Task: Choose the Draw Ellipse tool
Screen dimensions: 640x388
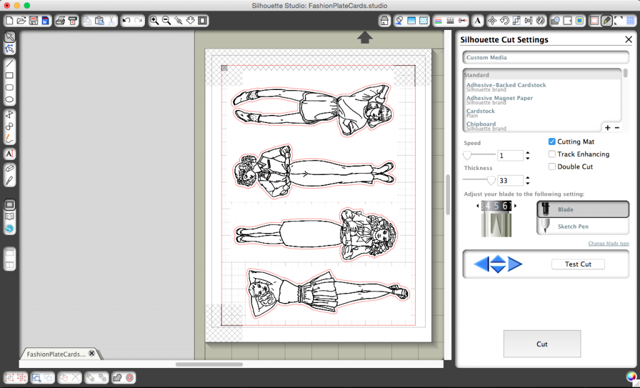Action: pyautogui.click(x=9, y=99)
